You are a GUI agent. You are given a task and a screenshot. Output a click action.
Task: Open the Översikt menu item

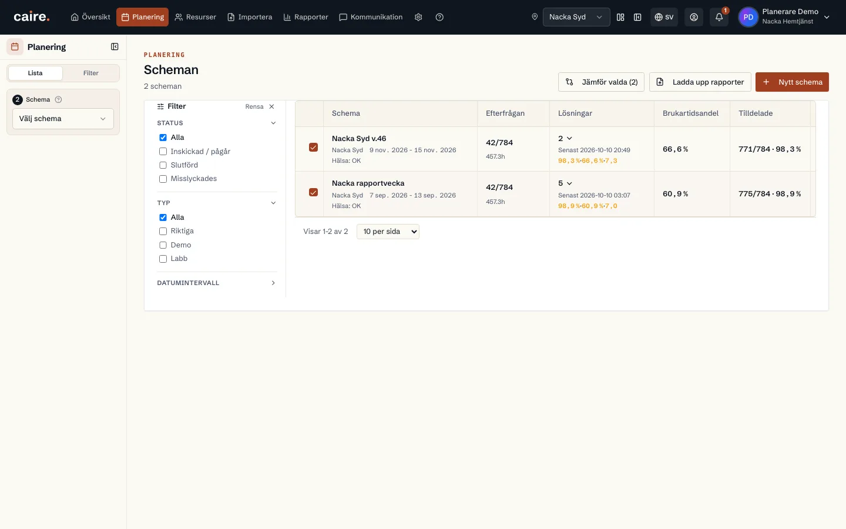click(90, 17)
